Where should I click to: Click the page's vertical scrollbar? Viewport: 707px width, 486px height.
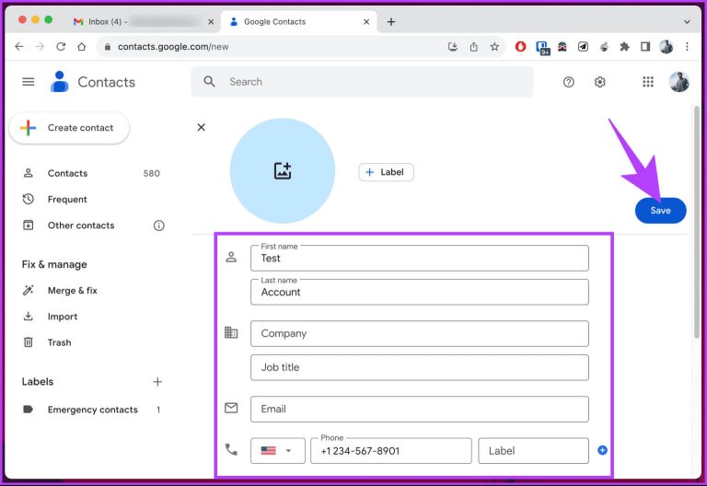point(696,221)
